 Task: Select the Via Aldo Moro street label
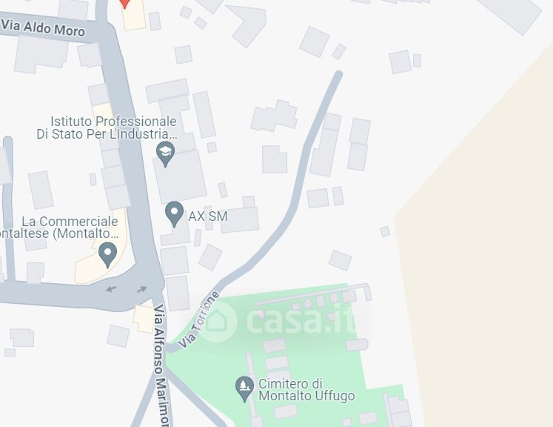click(x=43, y=28)
